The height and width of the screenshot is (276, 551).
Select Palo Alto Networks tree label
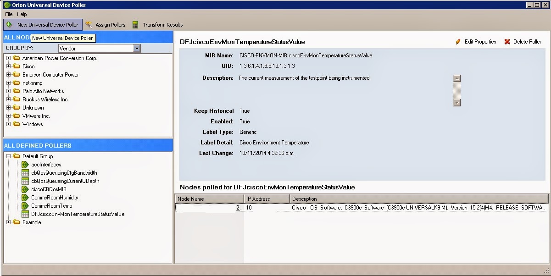(43, 91)
